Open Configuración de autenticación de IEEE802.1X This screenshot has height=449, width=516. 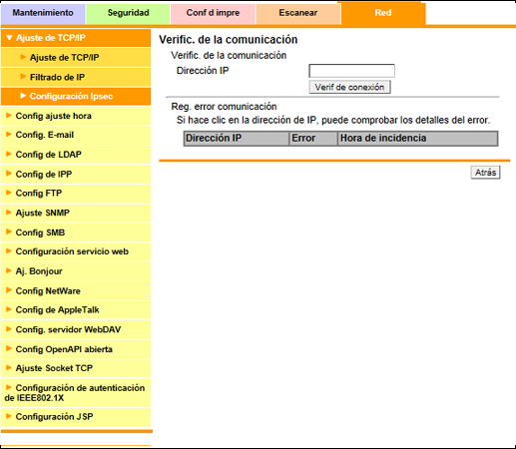76,393
